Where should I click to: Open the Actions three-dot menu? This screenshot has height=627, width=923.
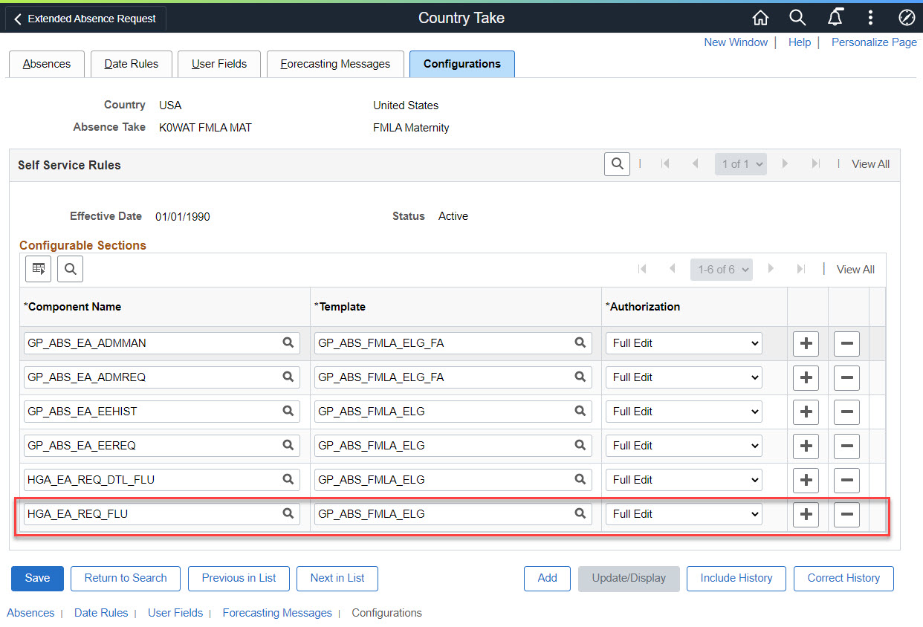[870, 18]
